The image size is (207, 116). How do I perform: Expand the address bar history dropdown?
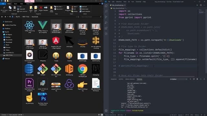pos(76,17)
